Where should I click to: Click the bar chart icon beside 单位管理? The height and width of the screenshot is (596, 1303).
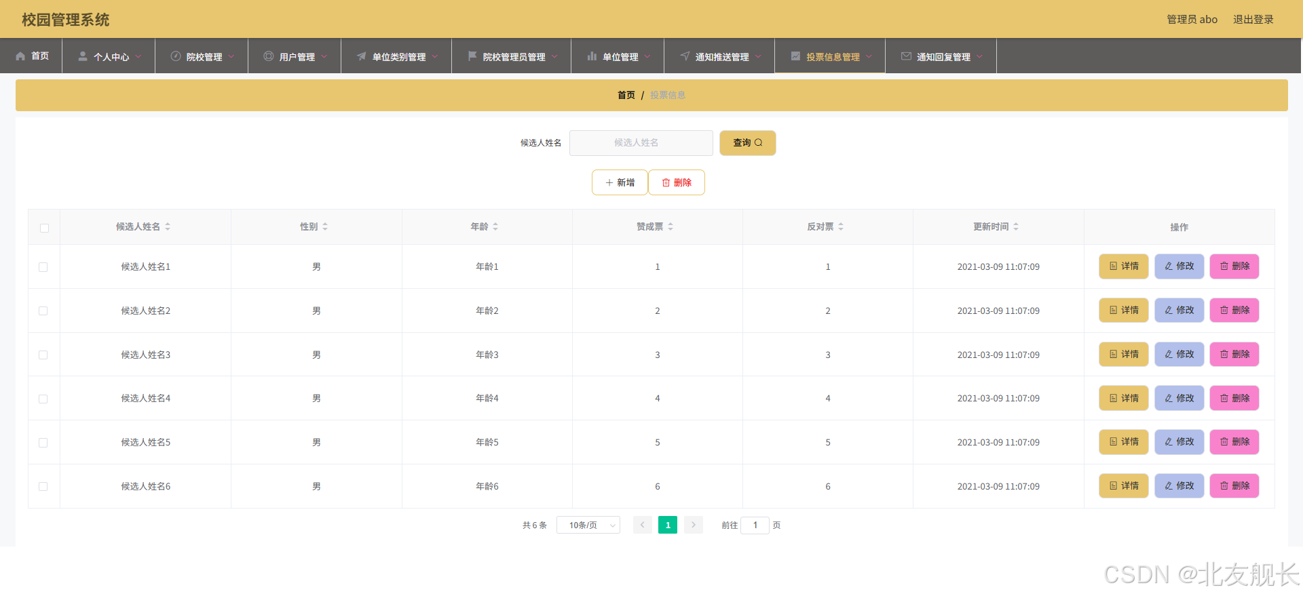592,56
